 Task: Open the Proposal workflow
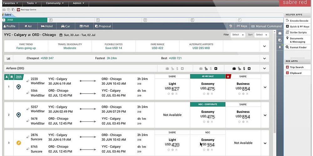click(x=103, y=26)
